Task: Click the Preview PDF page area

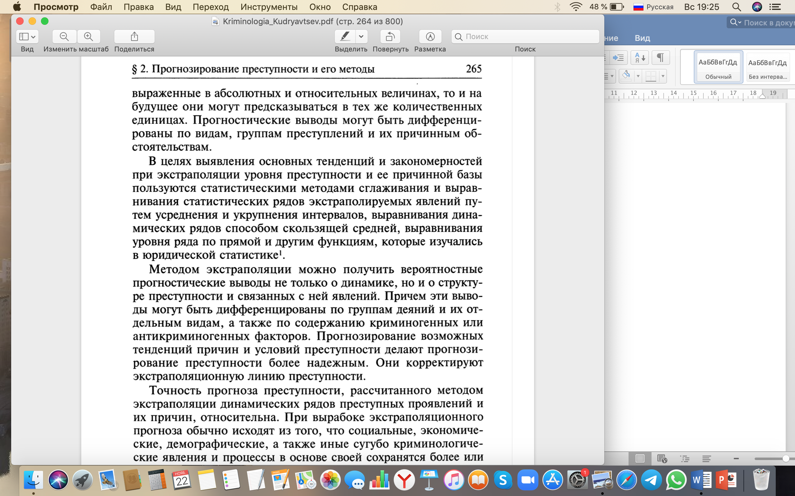Action: pos(307,260)
